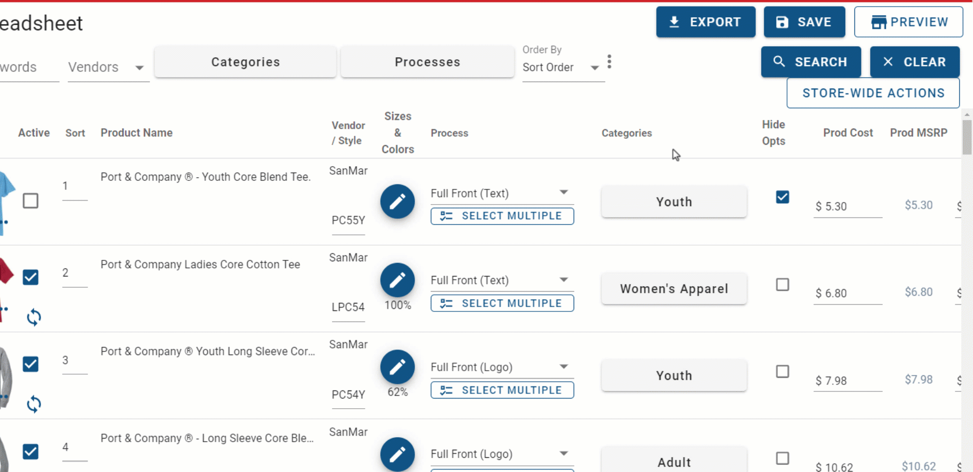Open the Sort Order dropdown
Image resolution: width=973 pixels, height=472 pixels.
pos(564,67)
